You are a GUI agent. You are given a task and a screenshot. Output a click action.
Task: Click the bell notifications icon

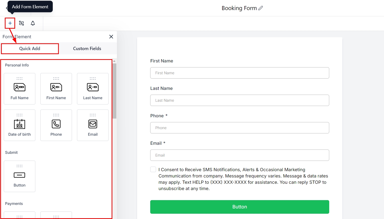point(33,23)
